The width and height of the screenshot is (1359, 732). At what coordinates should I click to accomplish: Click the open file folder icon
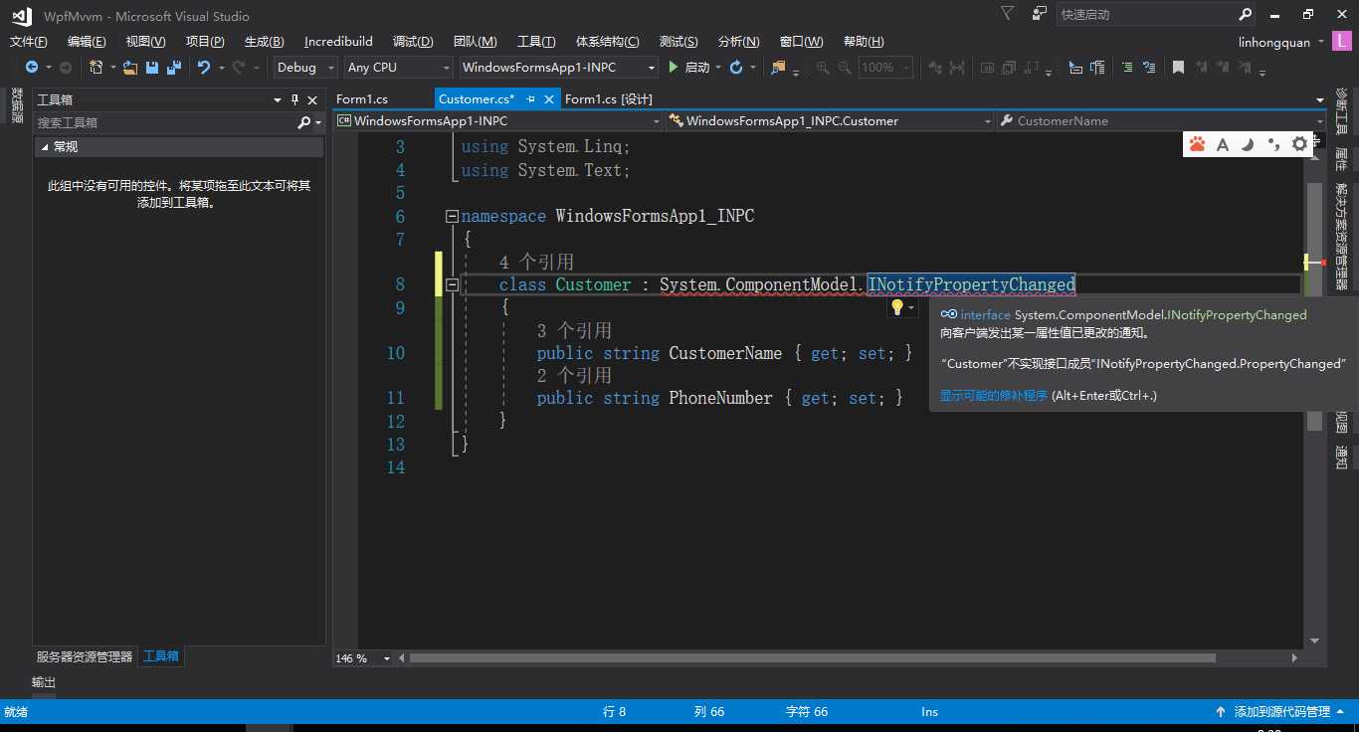pyautogui.click(x=130, y=68)
